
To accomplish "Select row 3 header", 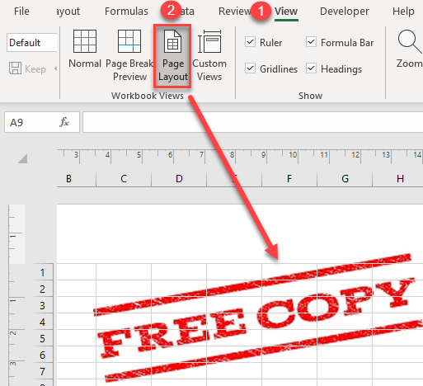I will click(x=42, y=305).
